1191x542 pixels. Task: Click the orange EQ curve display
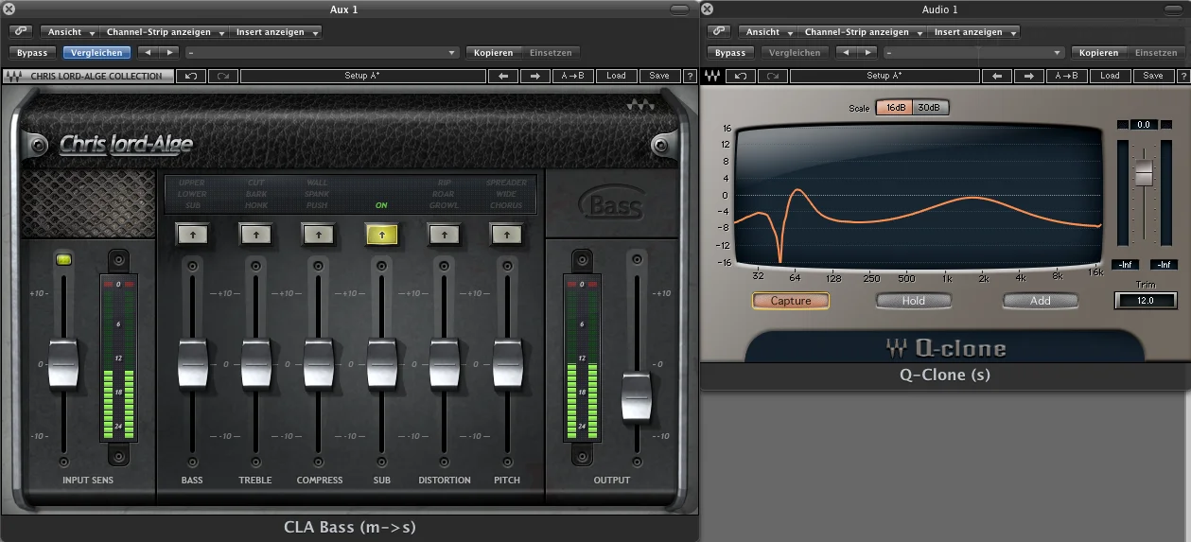[x=919, y=196]
